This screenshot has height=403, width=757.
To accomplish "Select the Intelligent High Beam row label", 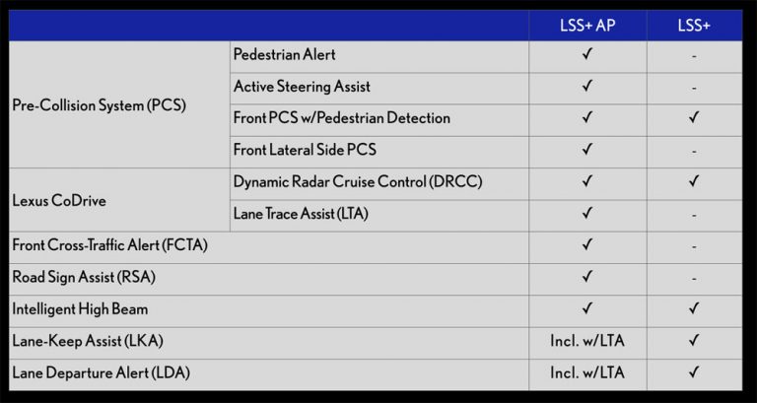I will 81,309.
